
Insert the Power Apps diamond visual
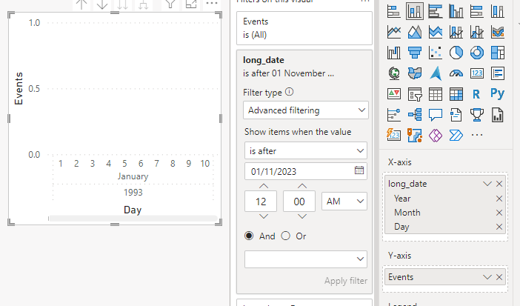[x=436, y=136]
